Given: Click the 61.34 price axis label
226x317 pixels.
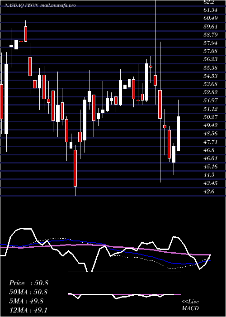Looking at the screenshot, I should pos(211,10).
